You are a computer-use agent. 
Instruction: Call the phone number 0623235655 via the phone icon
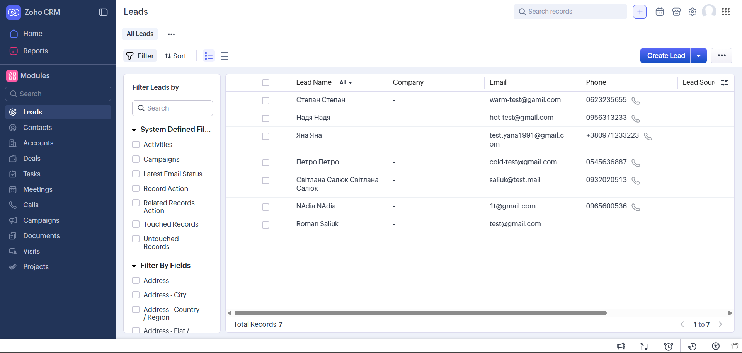pyautogui.click(x=636, y=101)
